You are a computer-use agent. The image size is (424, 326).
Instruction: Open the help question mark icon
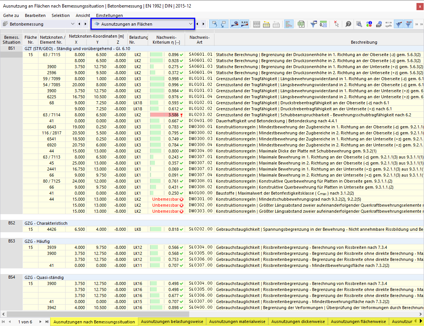[348, 24]
